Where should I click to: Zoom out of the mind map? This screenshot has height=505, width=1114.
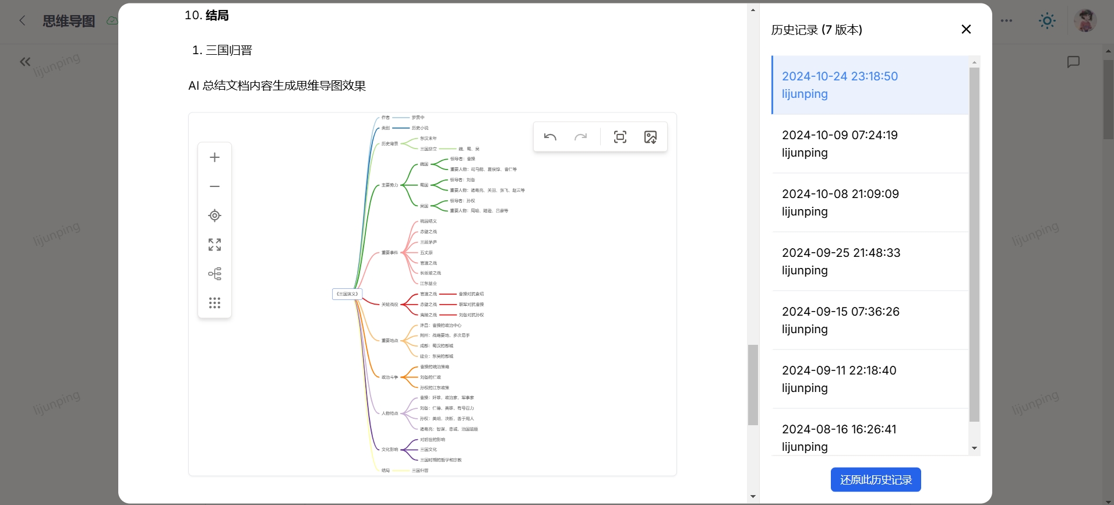[214, 186]
